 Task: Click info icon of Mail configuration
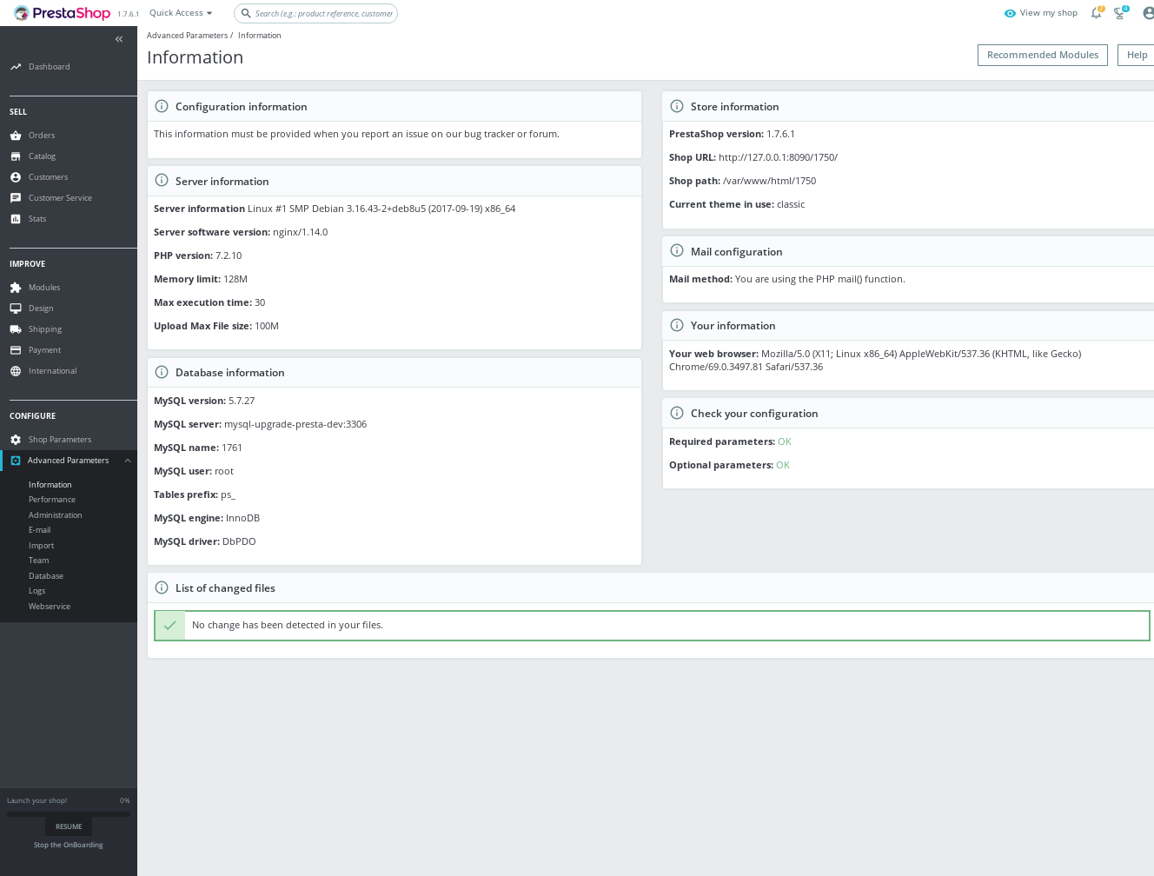pyautogui.click(x=677, y=251)
